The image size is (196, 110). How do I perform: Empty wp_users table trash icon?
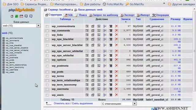tap(111, 95)
